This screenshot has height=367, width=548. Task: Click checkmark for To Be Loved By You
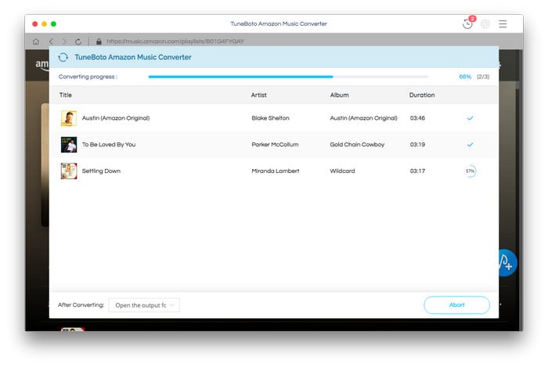coord(470,145)
